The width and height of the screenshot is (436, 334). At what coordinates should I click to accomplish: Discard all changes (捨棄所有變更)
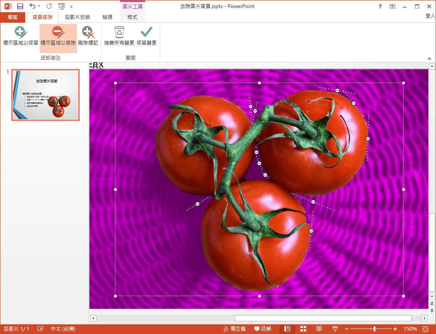click(x=119, y=36)
